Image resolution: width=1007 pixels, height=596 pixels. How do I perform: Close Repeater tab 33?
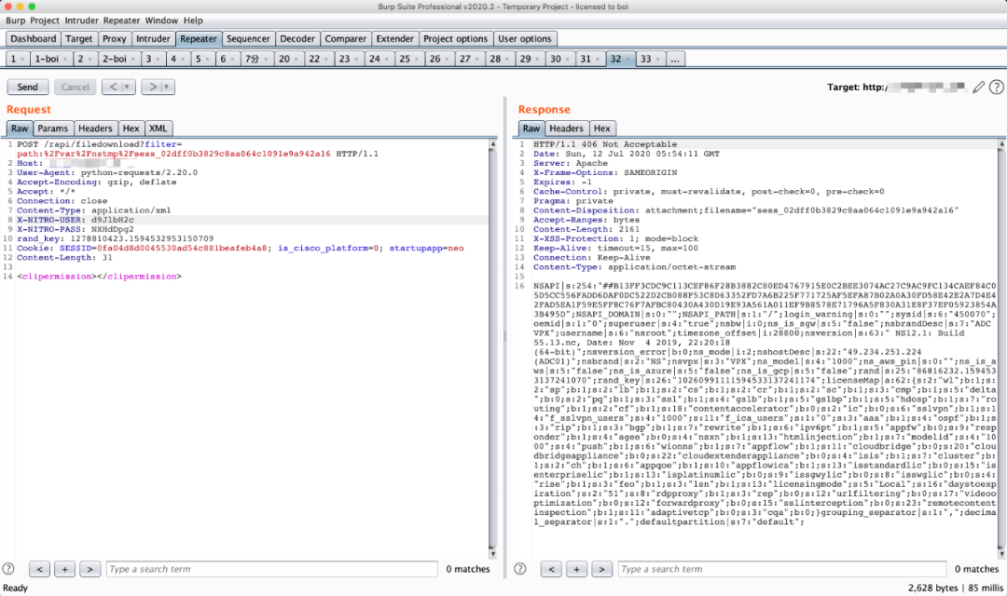[x=657, y=59]
